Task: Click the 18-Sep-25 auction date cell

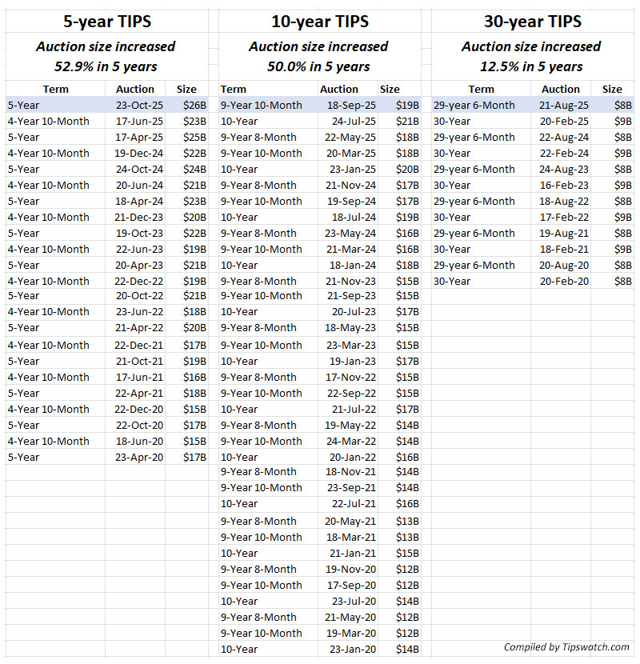Action: click(351, 105)
